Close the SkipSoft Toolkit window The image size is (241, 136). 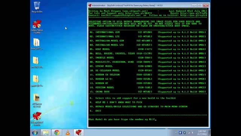[x=206, y=5]
